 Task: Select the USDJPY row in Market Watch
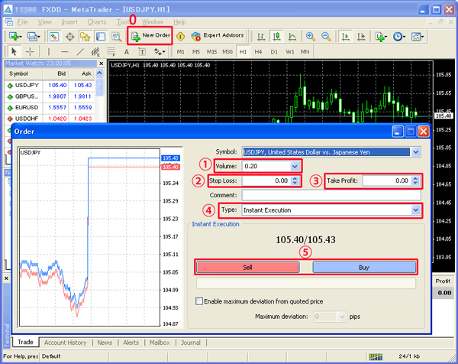pos(49,85)
